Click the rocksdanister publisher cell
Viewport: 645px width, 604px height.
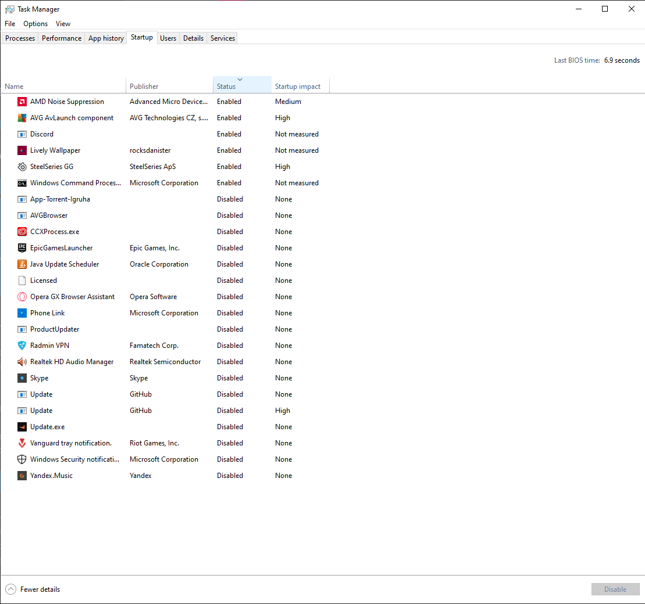pyautogui.click(x=150, y=150)
